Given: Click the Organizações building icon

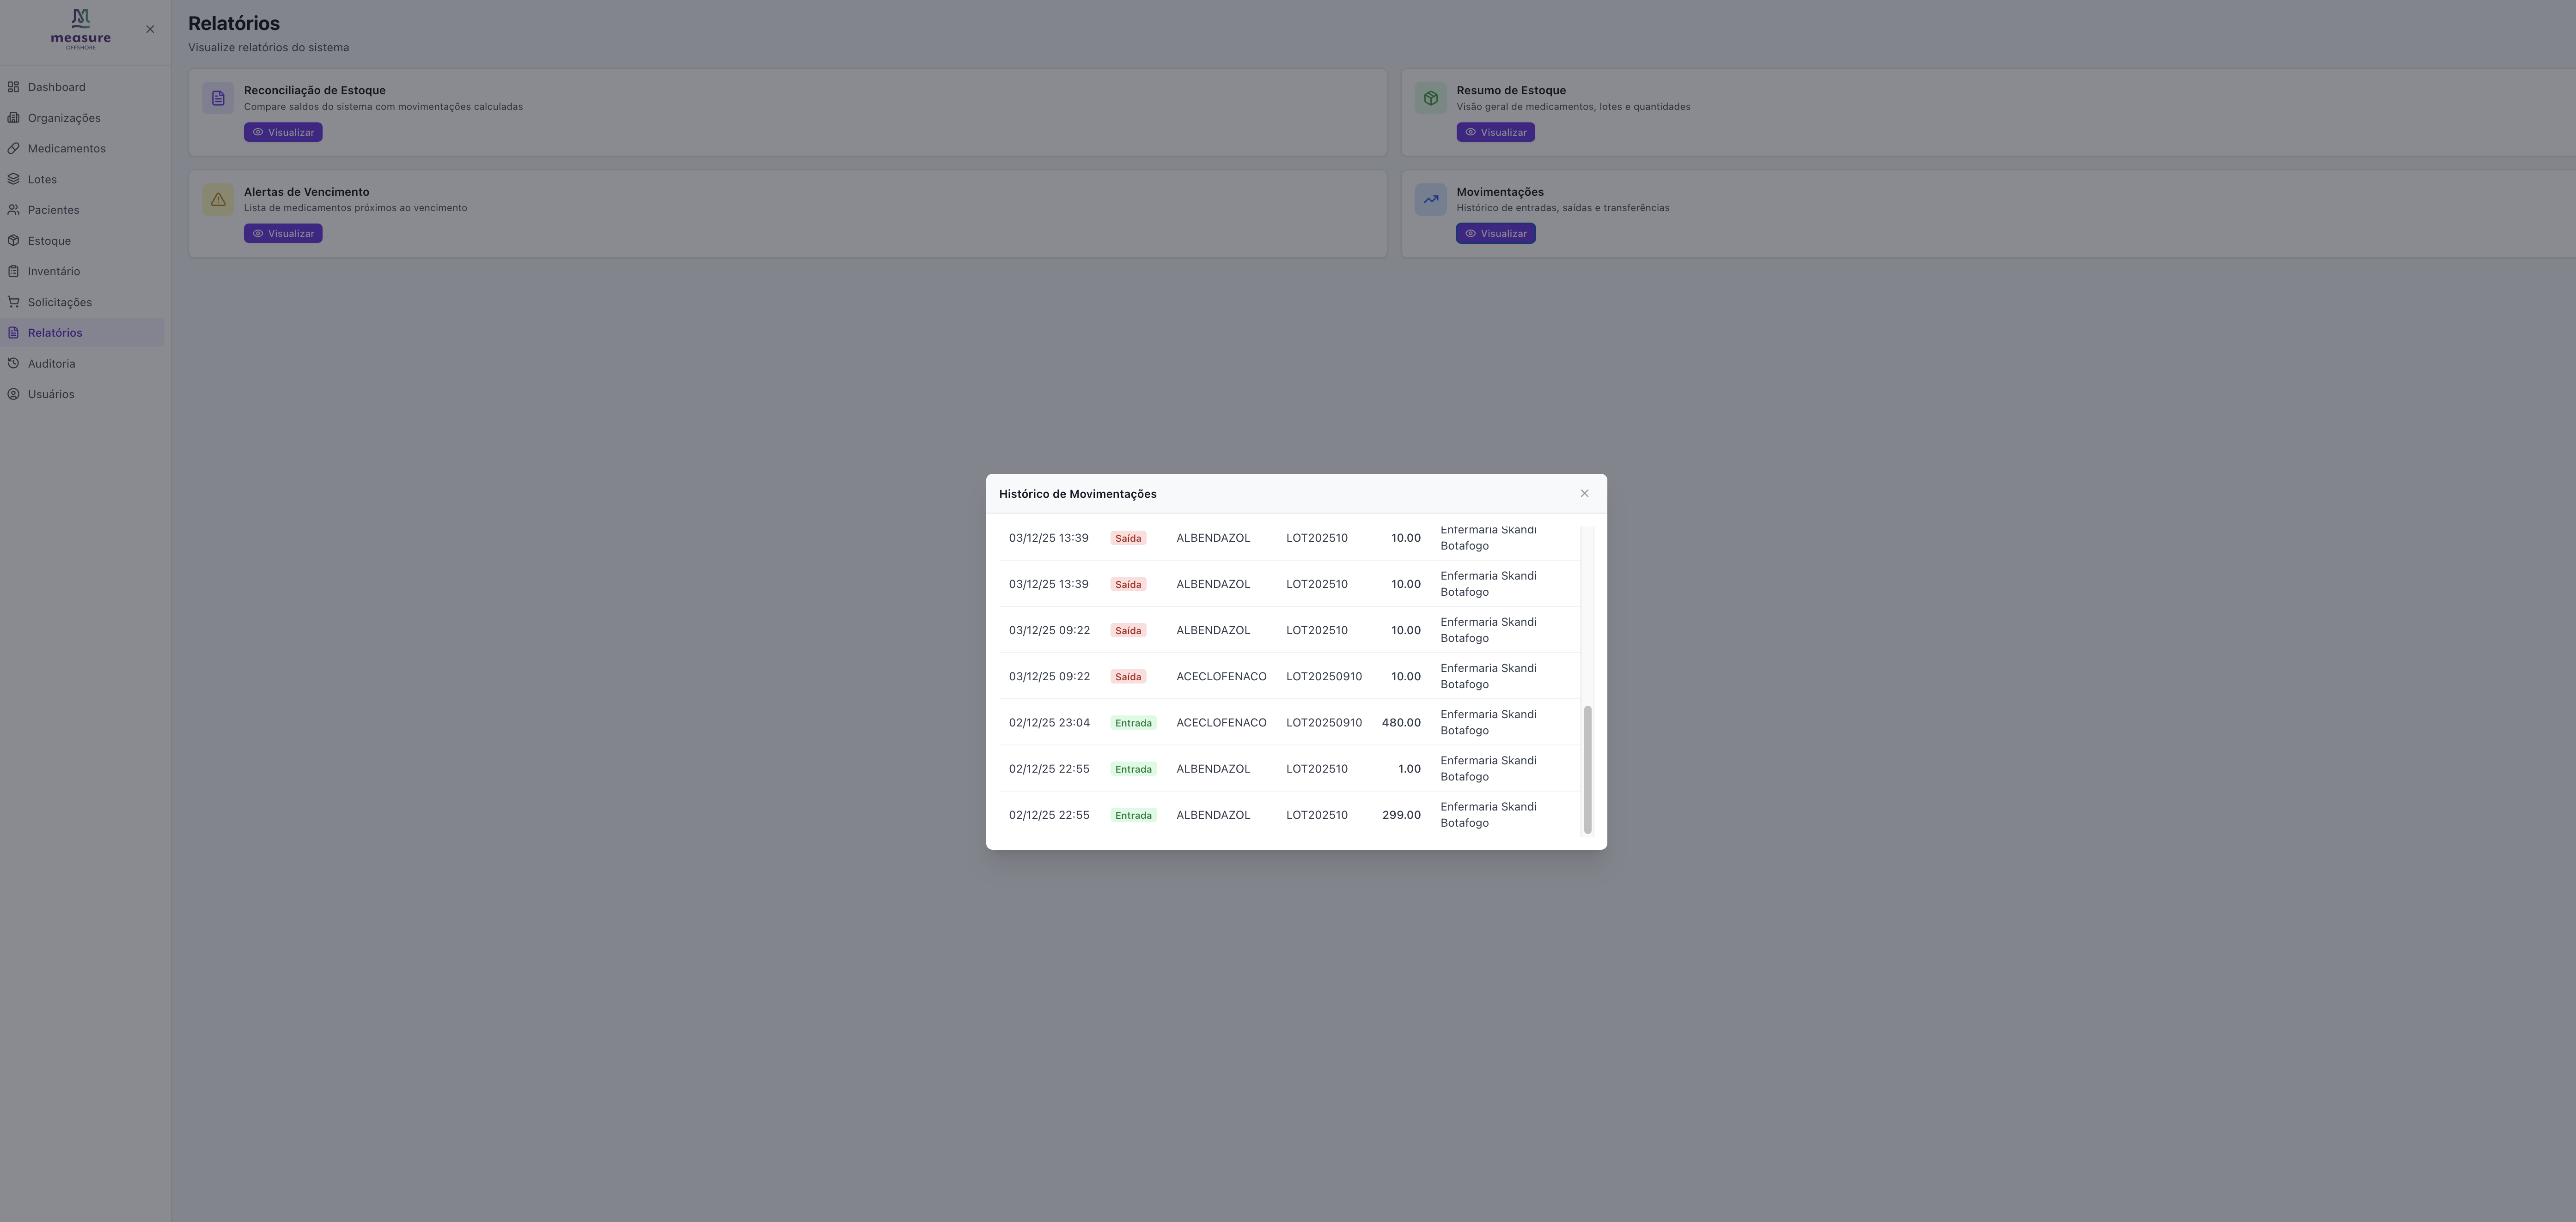Looking at the screenshot, I should point(13,118).
